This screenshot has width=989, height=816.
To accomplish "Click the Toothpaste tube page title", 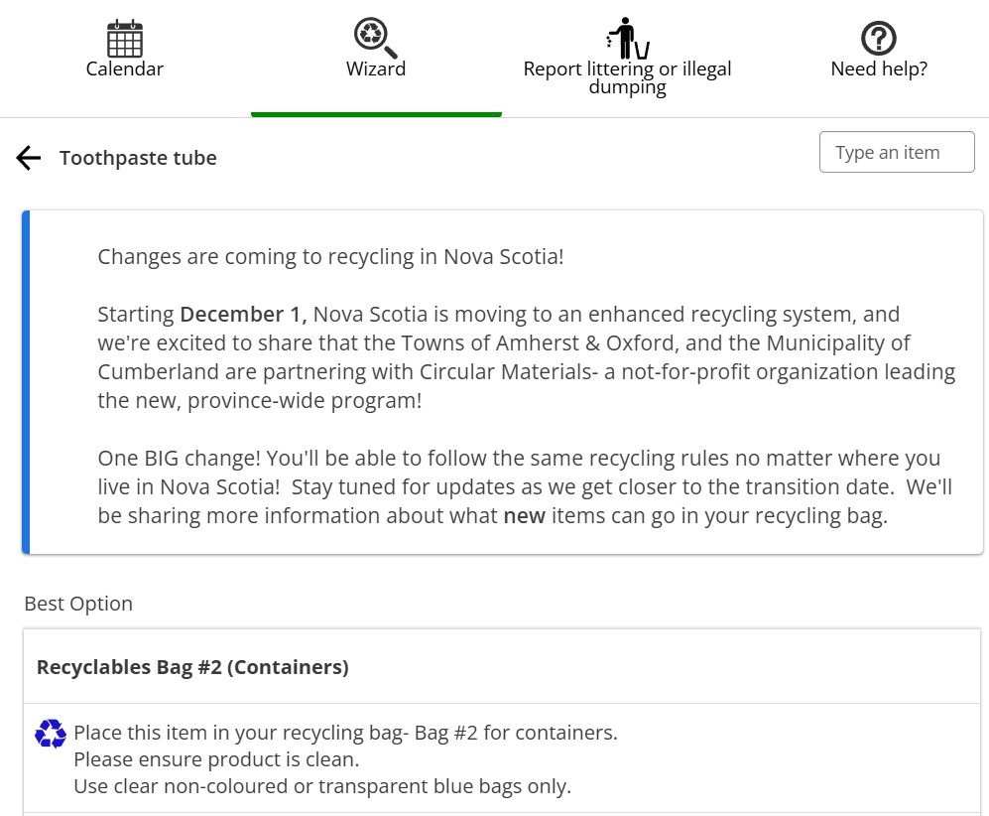I will click(x=138, y=158).
